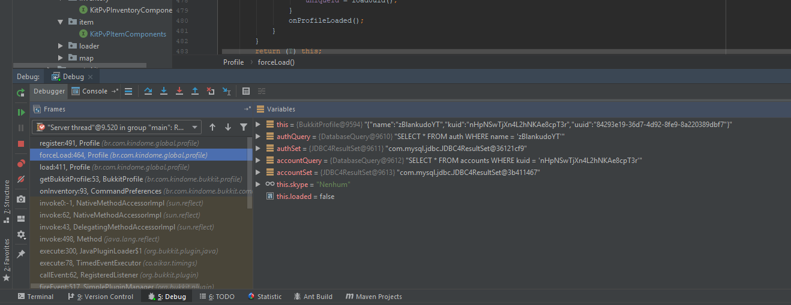Resume program with green play icon
791x305 pixels.
pos(21,112)
